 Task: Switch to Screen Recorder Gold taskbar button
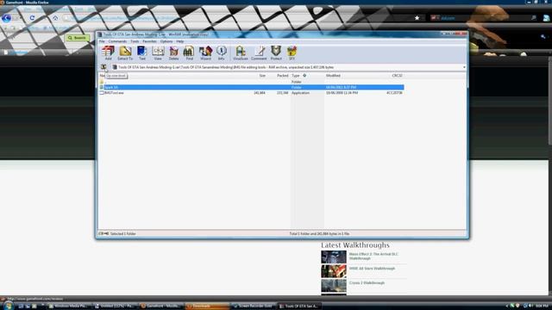pyautogui.click(x=253, y=307)
